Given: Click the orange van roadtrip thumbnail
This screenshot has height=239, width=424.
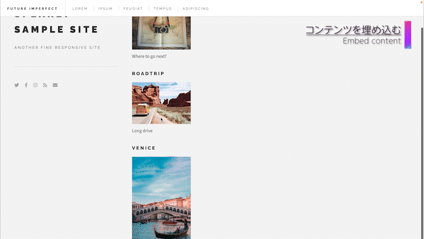Looking at the screenshot, I should [x=162, y=103].
